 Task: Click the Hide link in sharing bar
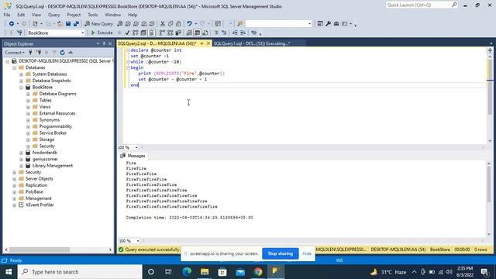tap(307, 253)
